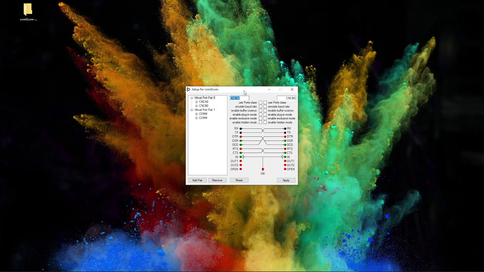The image size is (484, 272).
Task: Click the green CTS pin on the CNCB0 side
Action: click(285, 153)
